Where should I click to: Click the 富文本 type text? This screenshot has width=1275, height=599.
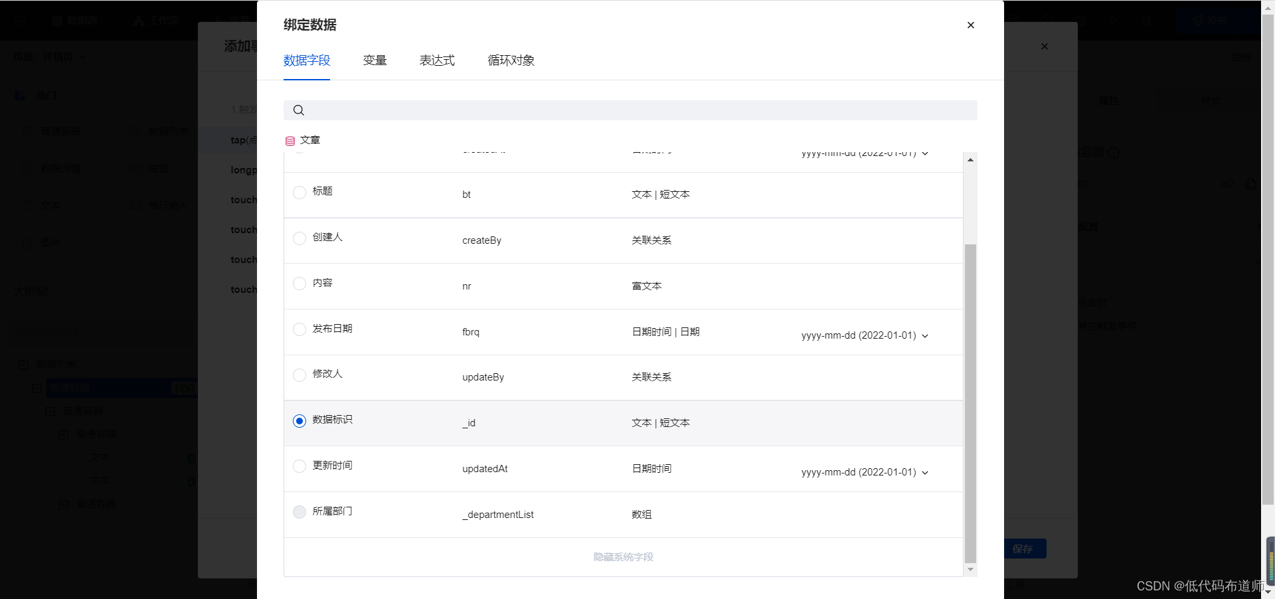click(x=647, y=286)
